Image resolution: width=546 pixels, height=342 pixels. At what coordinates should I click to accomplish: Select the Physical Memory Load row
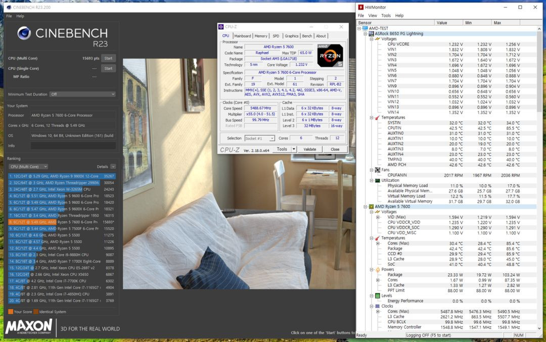(x=453, y=185)
